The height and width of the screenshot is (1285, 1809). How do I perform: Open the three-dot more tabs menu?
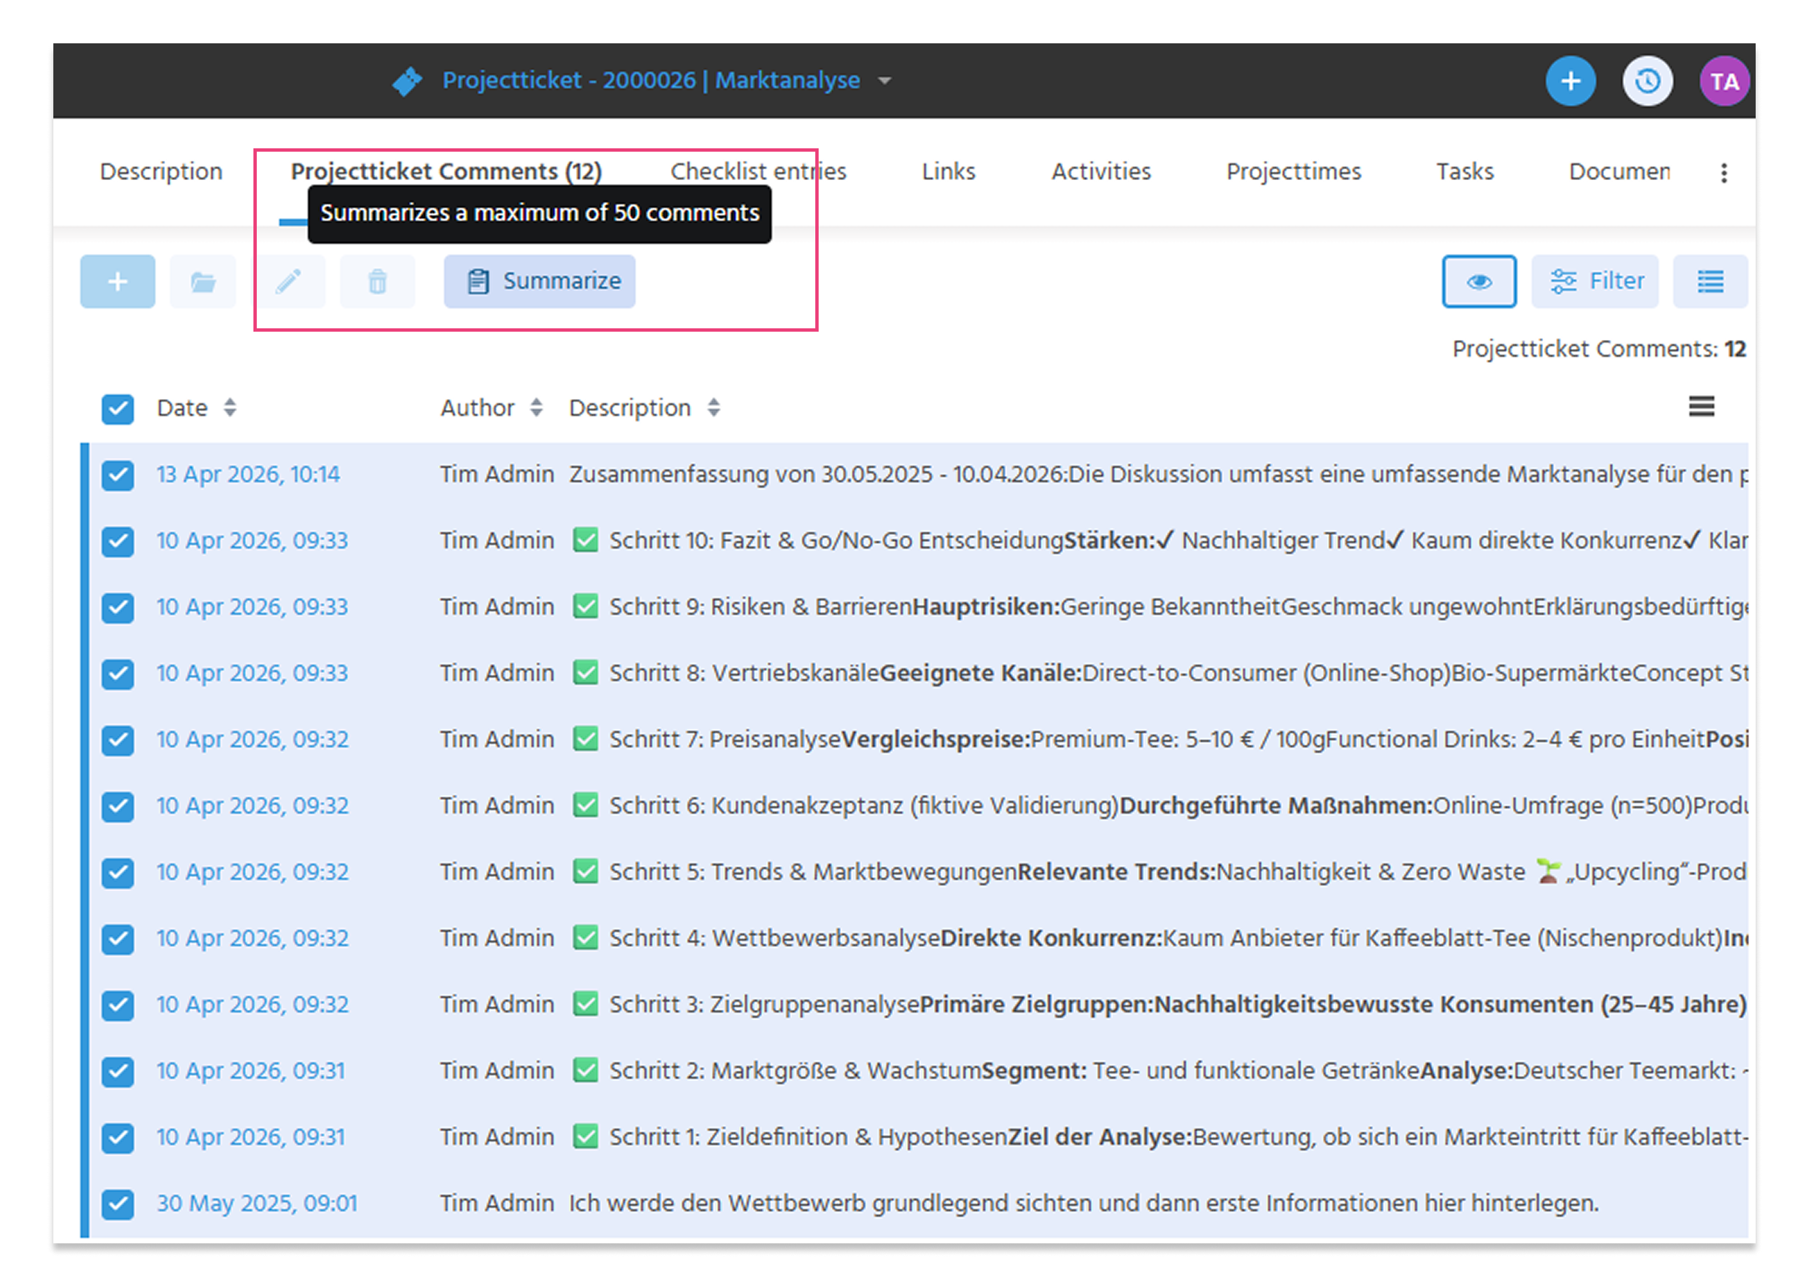(1724, 172)
